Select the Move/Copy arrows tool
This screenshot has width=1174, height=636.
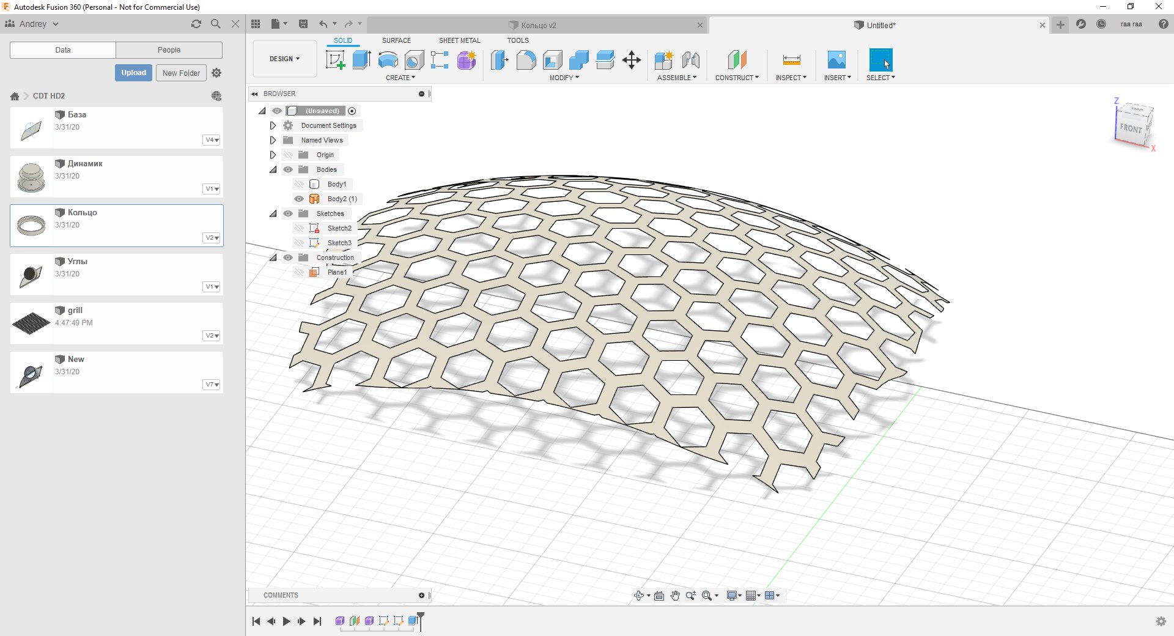click(x=631, y=60)
